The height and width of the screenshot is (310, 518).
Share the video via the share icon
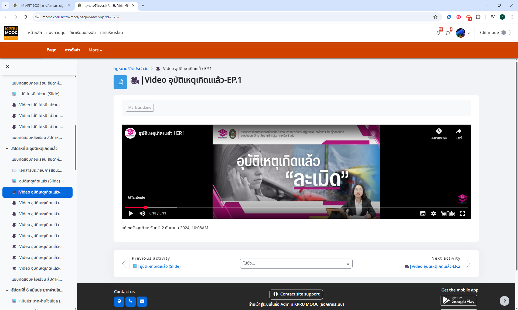click(459, 131)
